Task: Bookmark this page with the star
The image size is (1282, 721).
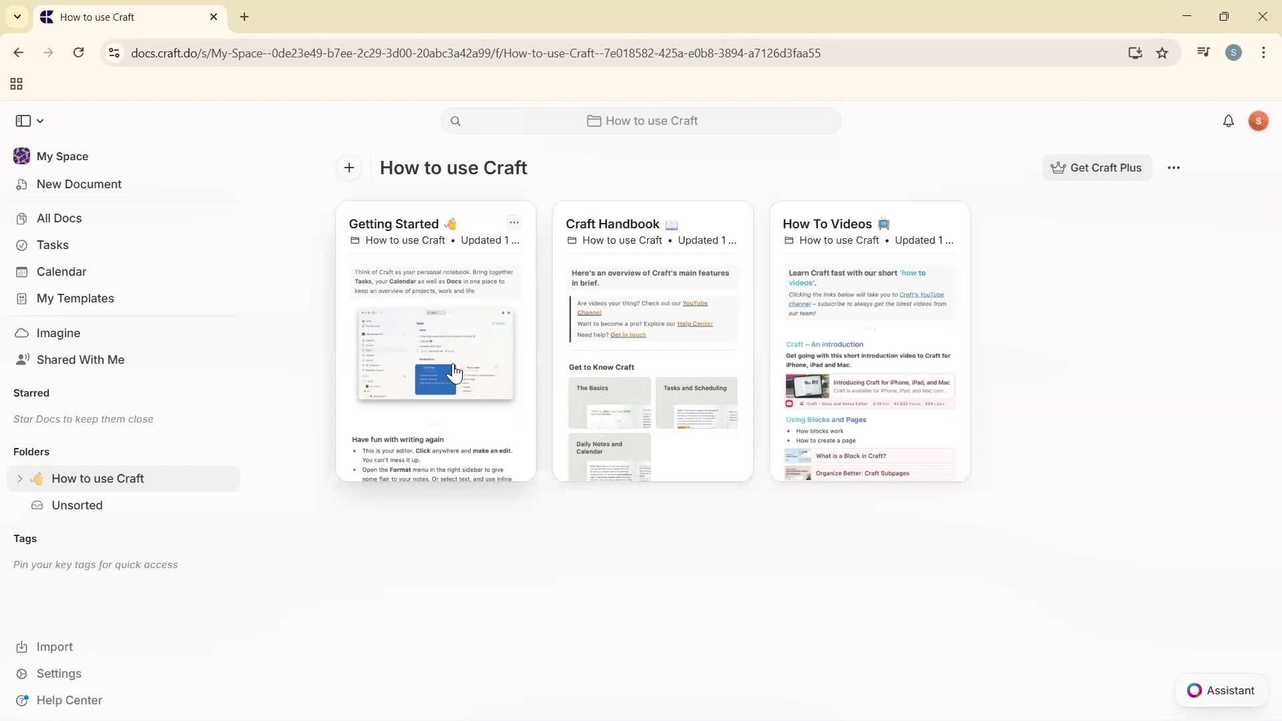Action: [x=1162, y=53]
